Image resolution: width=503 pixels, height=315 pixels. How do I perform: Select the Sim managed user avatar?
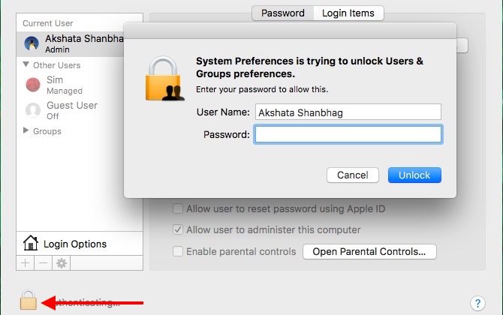point(33,85)
